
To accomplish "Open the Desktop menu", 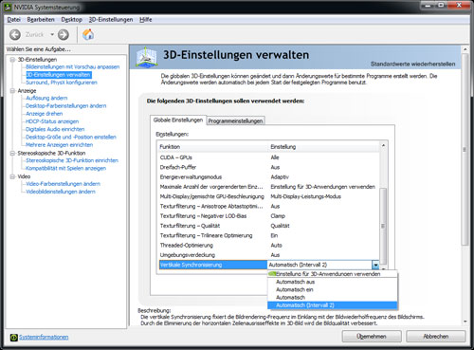I will (x=71, y=20).
